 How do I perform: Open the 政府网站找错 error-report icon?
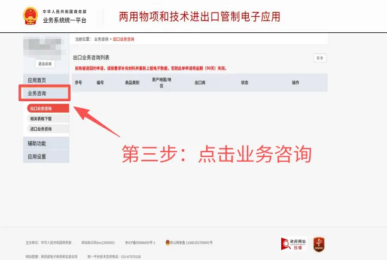[x=293, y=244]
